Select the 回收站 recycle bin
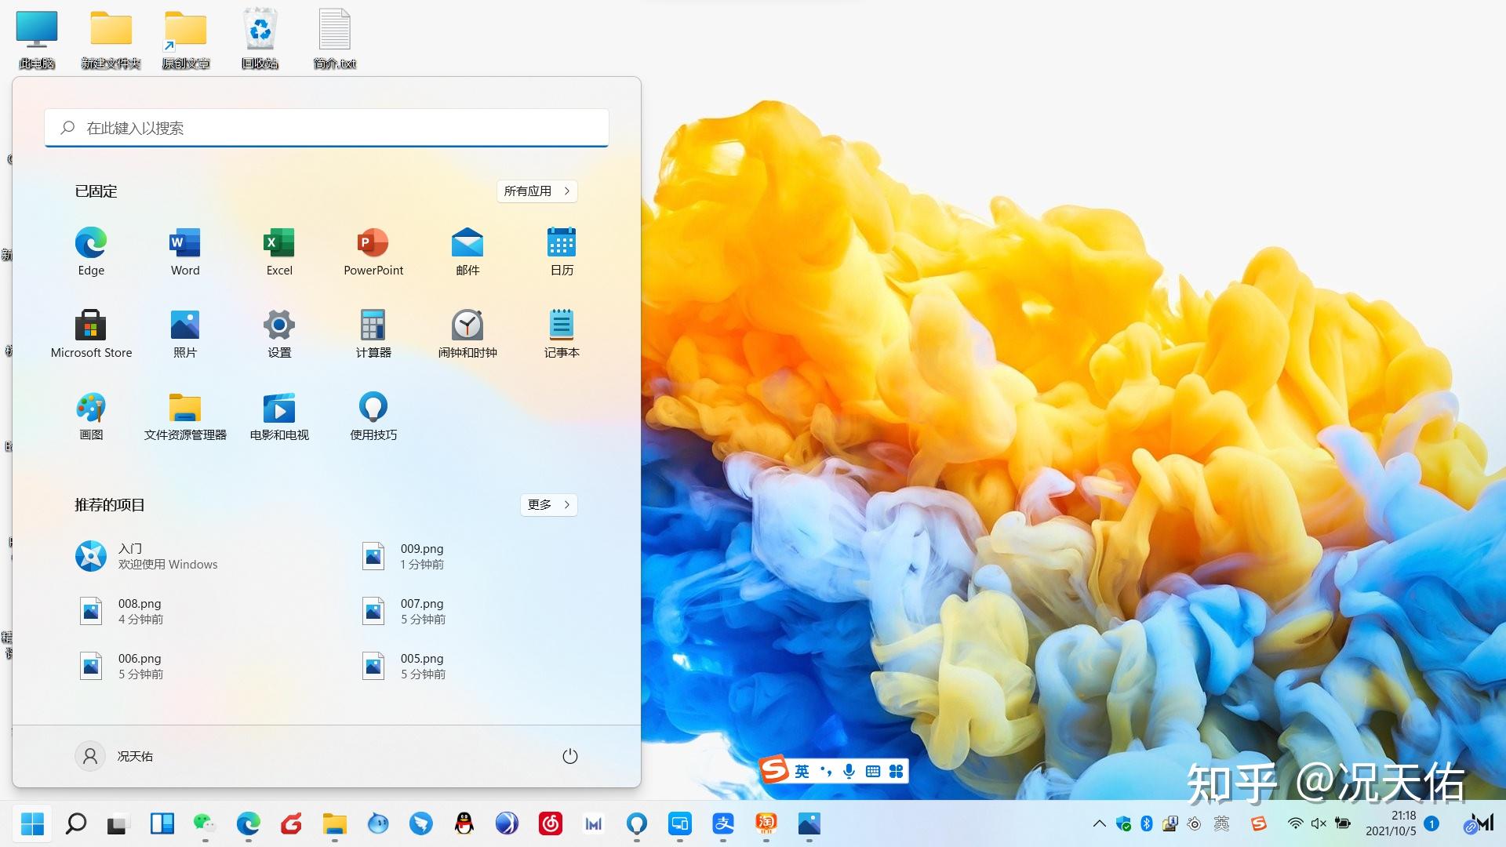 260,39
